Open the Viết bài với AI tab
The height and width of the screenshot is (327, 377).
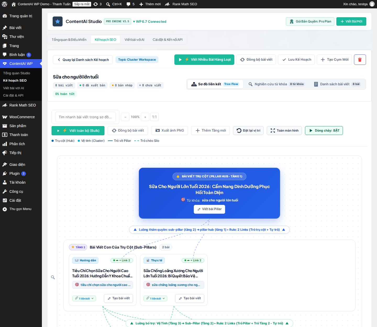[134, 40]
